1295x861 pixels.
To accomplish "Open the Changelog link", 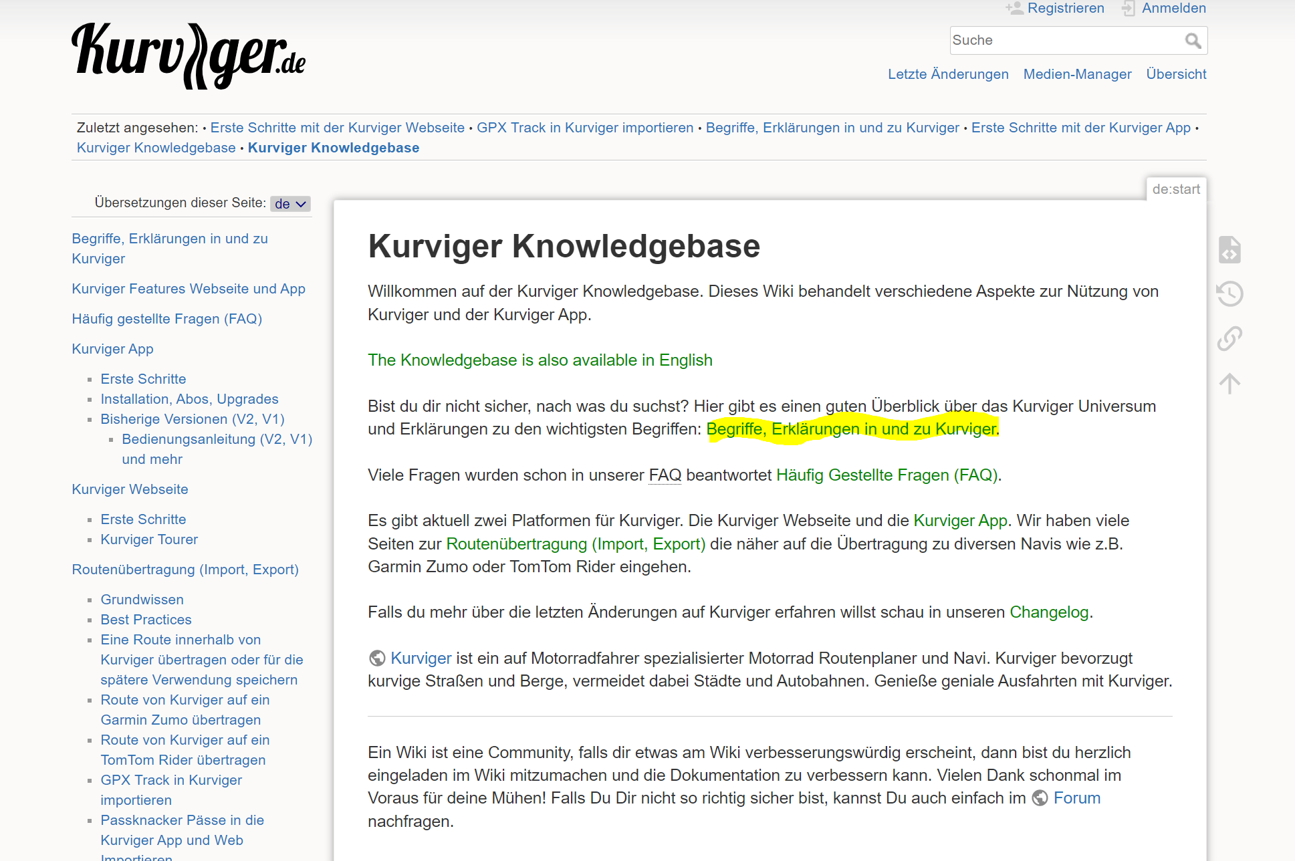I will coord(1049,612).
